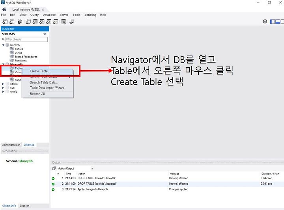Reconnect to DBMS toolbar icon

coord(72,22)
